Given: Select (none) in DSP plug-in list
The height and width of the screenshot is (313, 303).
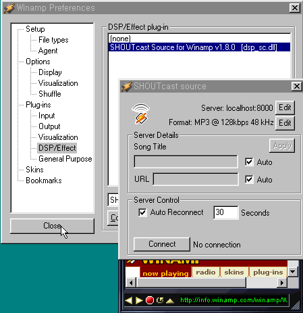Looking at the screenshot, I should click(x=199, y=39).
